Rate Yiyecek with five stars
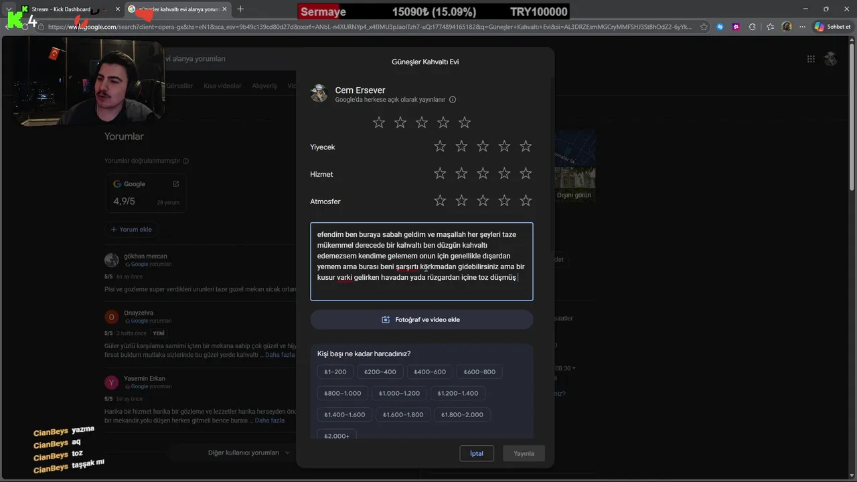 pos(526,146)
